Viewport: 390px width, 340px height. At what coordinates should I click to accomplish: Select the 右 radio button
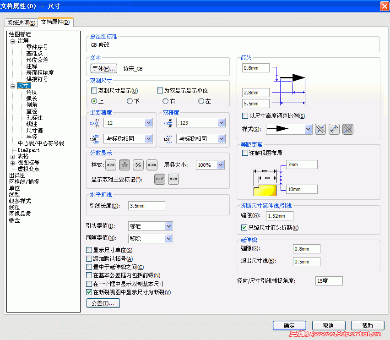pyautogui.click(x=165, y=101)
